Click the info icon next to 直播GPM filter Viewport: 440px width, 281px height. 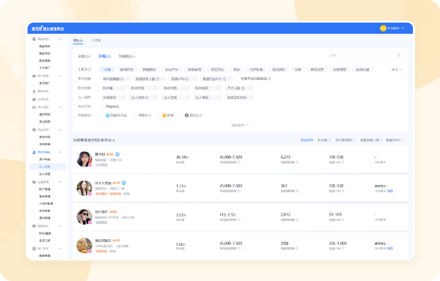pos(187,79)
